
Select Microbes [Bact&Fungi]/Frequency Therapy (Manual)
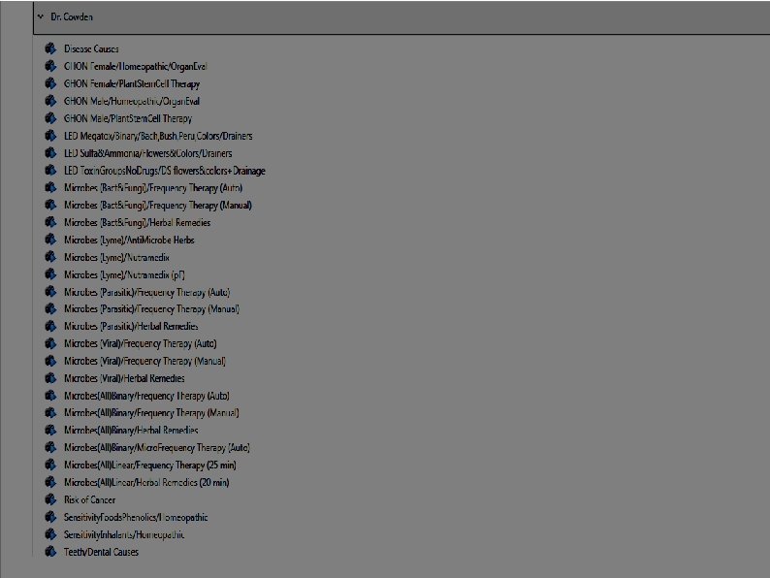pos(158,206)
